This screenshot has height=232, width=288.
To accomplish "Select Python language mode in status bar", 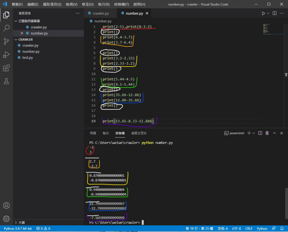I will (x=262, y=229).
